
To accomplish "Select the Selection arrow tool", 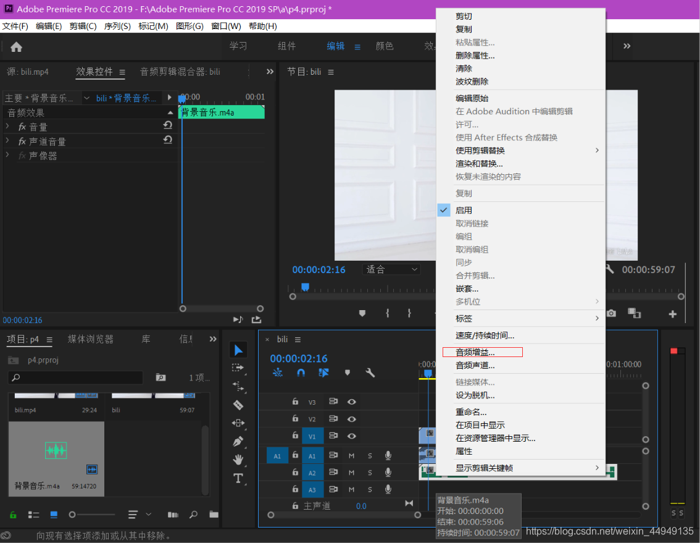I will 238,350.
